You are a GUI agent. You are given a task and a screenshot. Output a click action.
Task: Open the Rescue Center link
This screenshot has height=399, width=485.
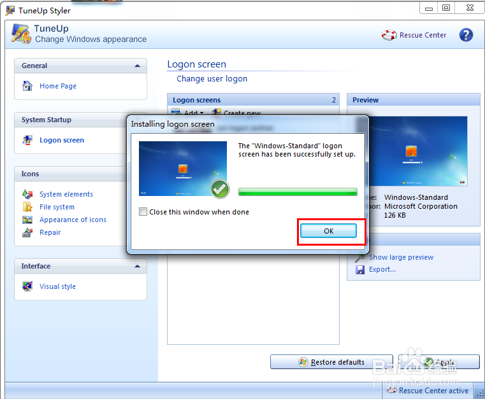pyautogui.click(x=423, y=35)
